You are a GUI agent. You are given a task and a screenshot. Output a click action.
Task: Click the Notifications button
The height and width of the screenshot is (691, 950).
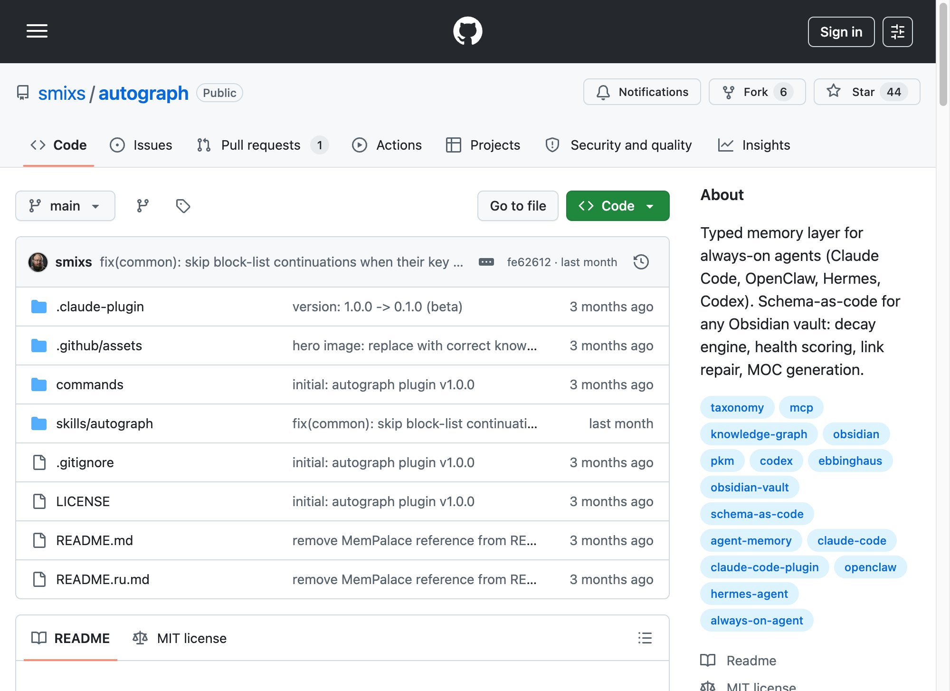click(642, 92)
